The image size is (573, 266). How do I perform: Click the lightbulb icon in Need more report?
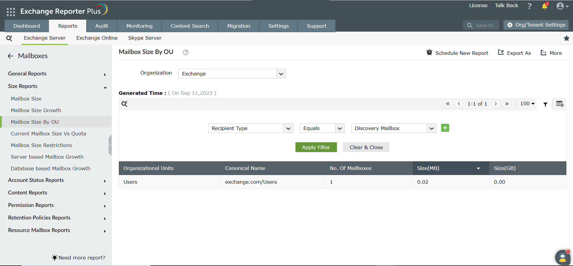54,257
